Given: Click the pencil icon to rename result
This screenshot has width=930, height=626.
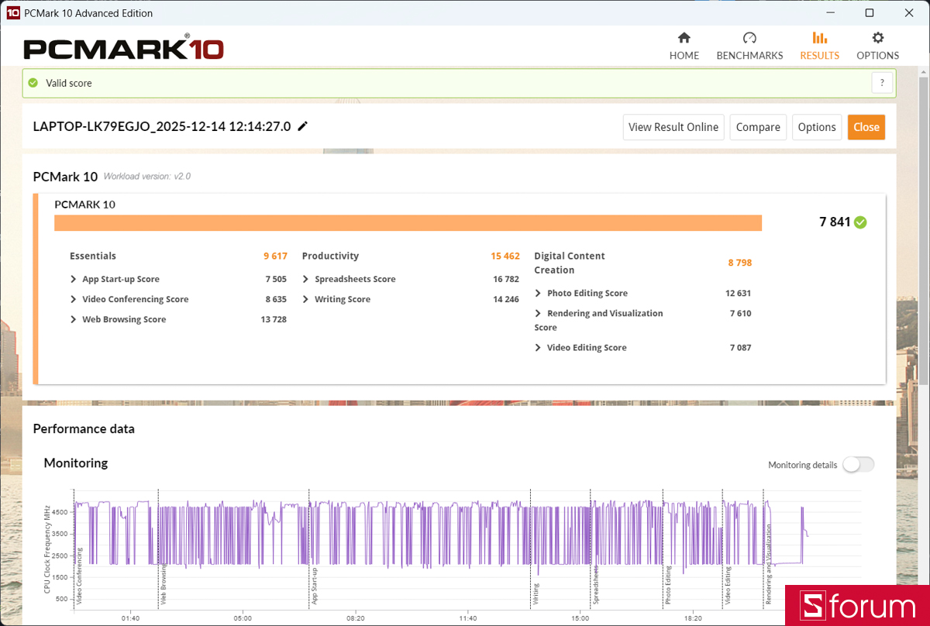Looking at the screenshot, I should coord(303,126).
